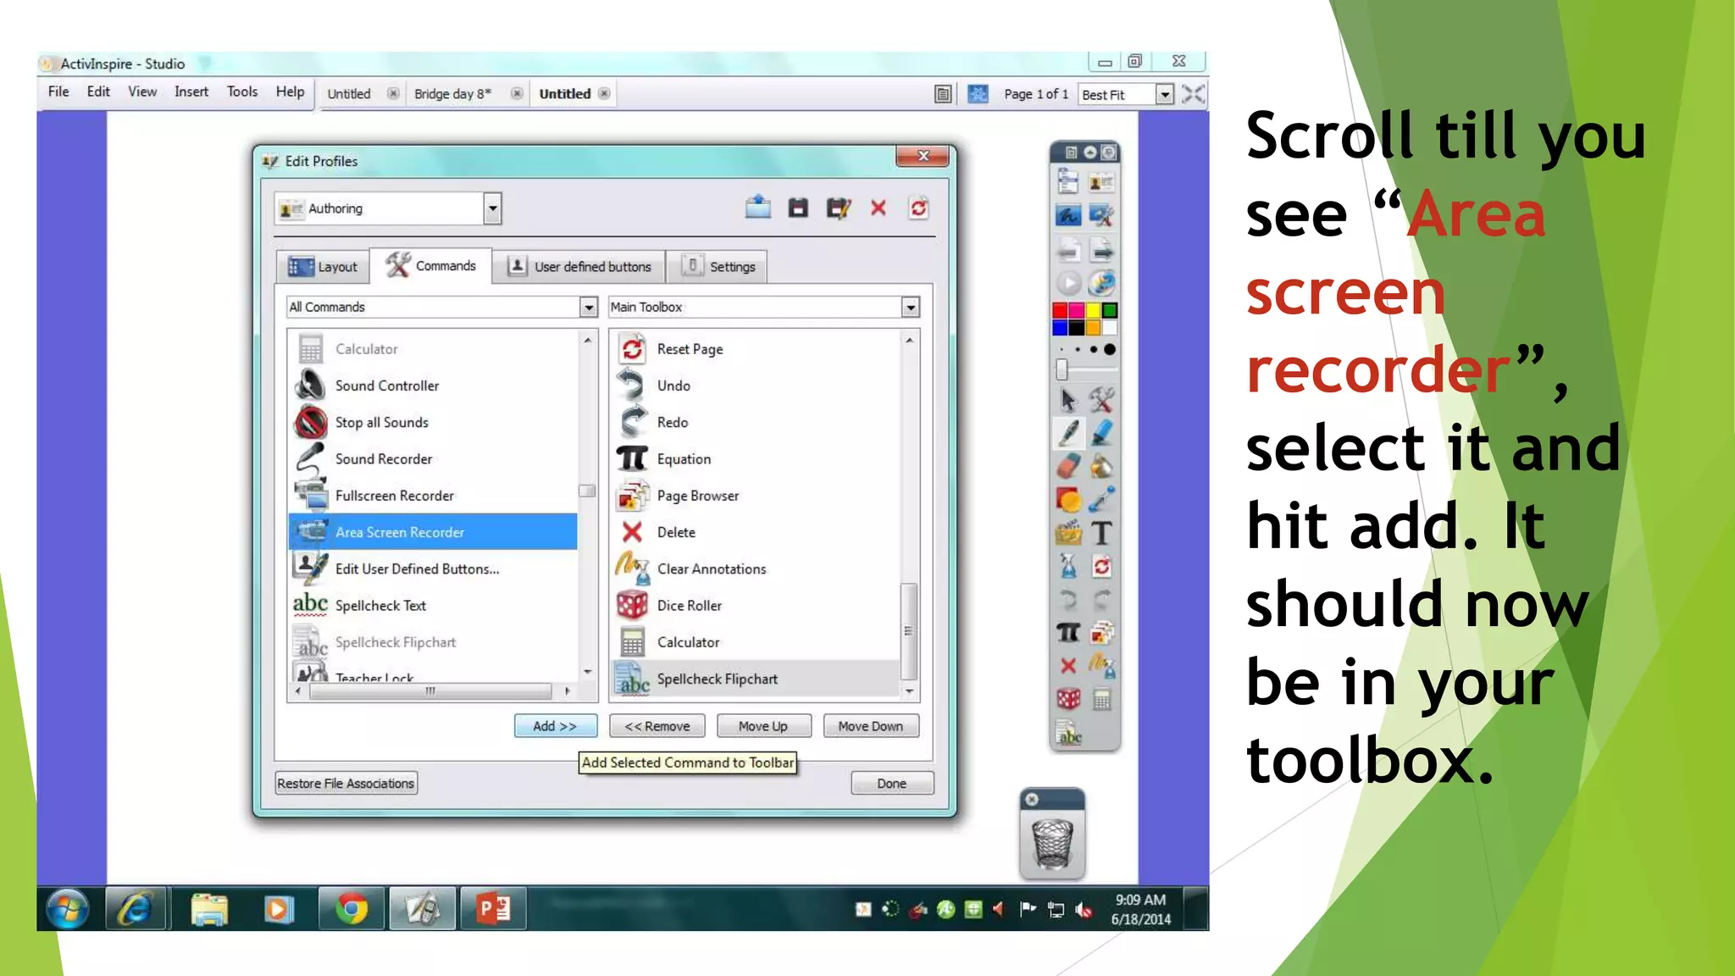The width and height of the screenshot is (1735, 976).
Task: Click the Save Profile As icon
Action: (839, 208)
